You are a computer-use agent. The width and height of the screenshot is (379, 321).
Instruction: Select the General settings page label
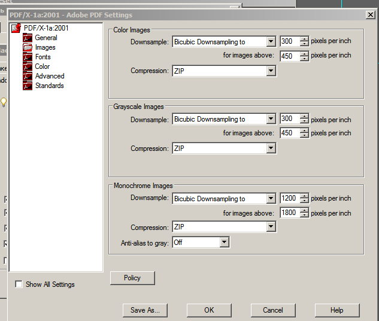[46, 38]
